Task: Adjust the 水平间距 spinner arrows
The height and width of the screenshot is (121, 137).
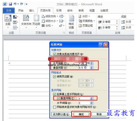Action: pyautogui.click(x=92, y=63)
